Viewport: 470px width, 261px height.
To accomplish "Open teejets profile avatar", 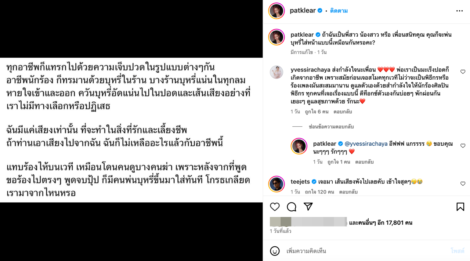I will coord(276,184).
